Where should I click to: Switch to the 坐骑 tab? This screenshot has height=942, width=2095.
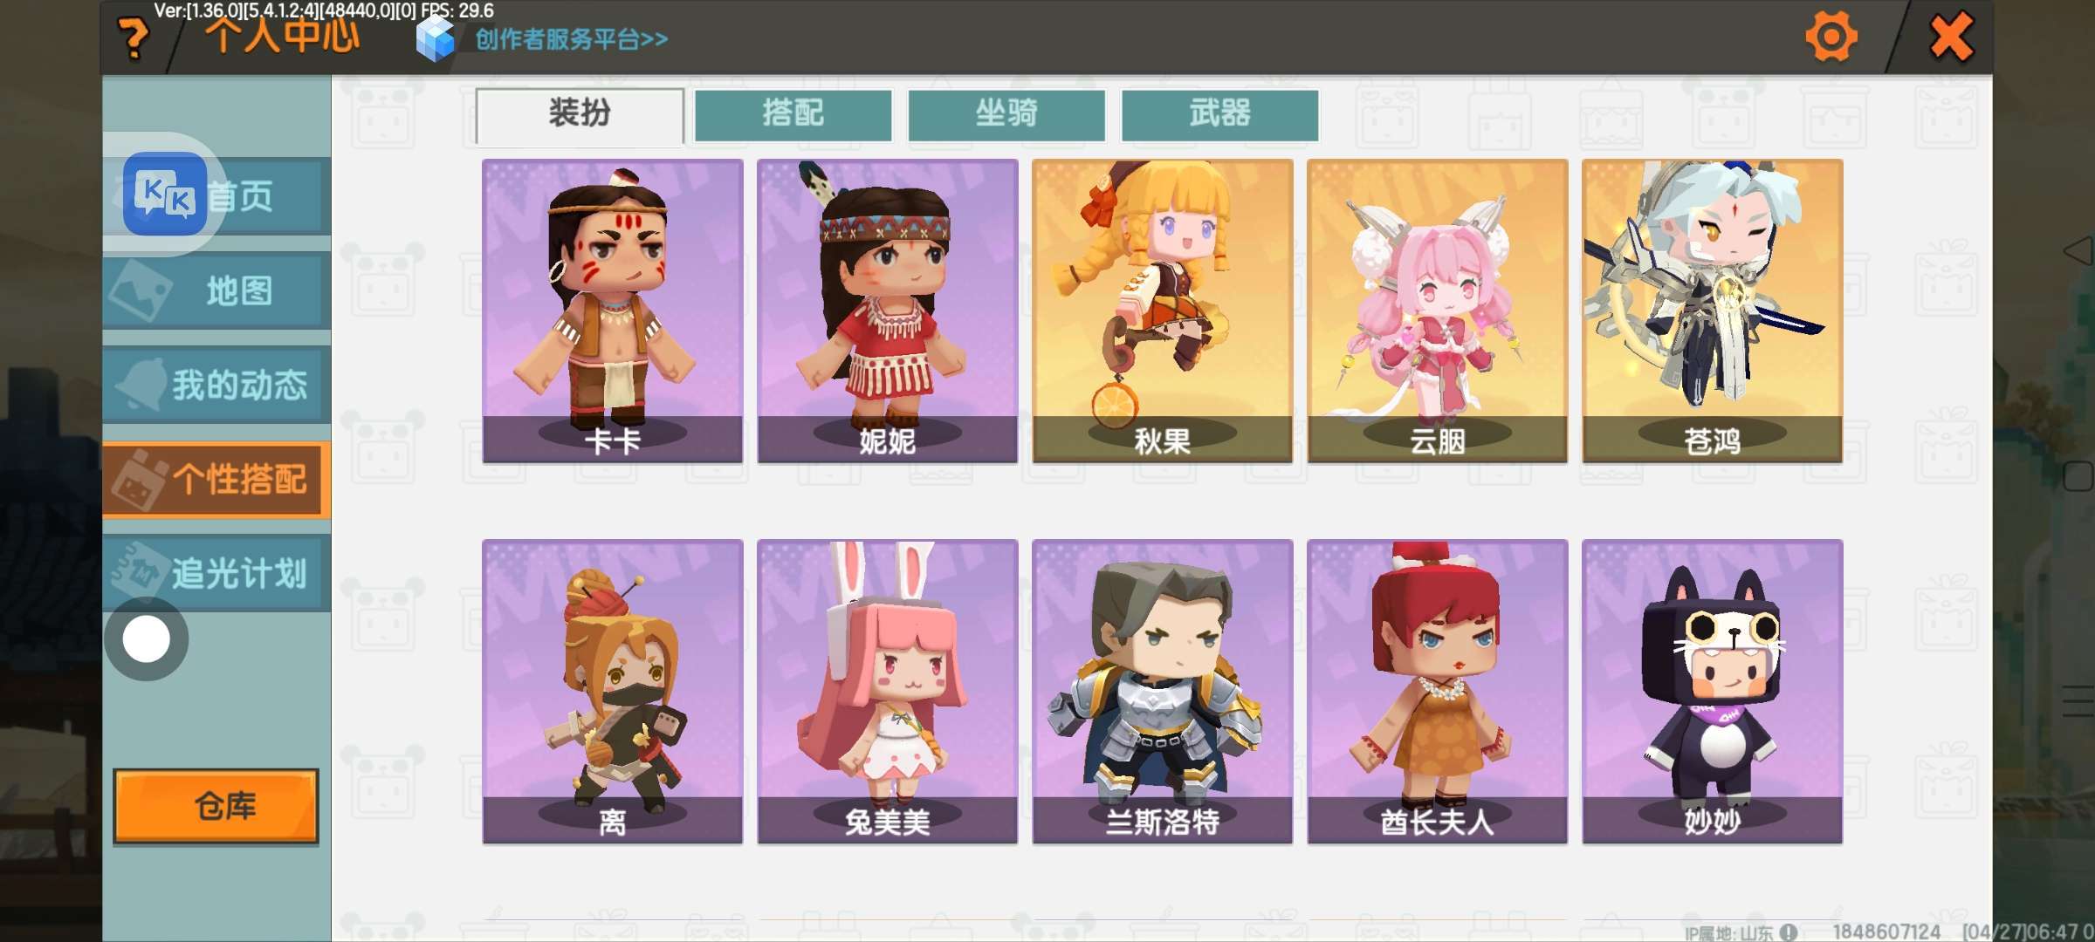click(1006, 114)
